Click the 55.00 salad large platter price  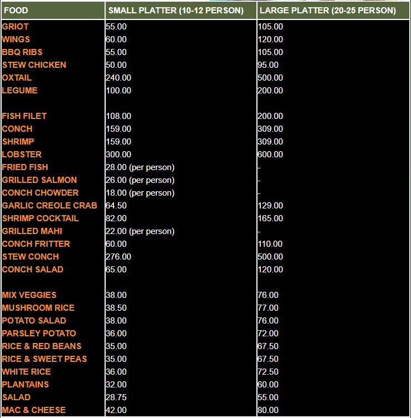268,397
